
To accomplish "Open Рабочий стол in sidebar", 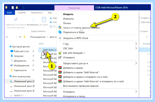I will [x=21, y=51].
